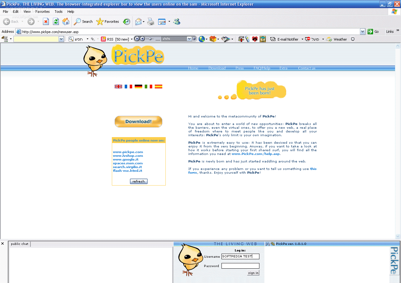This screenshot has width=401, height=283.
Task: Click the address bar URL field
Action: 188,32
